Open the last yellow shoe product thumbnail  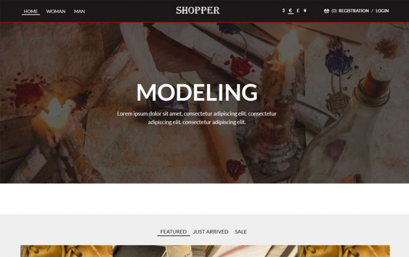click(344, 251)
